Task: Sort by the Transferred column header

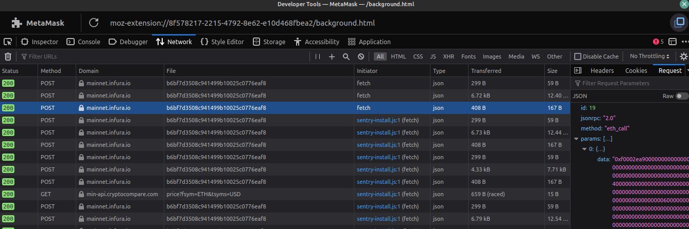Action: point(506,71)
